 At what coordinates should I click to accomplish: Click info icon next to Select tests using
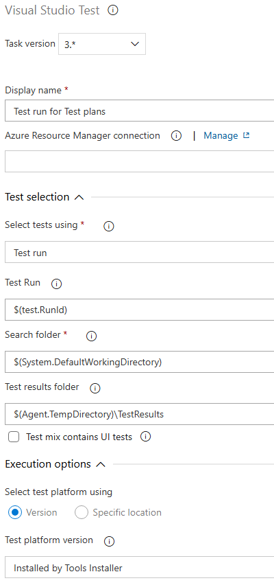tap(109, 226)
